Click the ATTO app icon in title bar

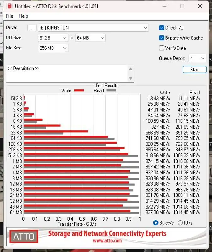9,6
